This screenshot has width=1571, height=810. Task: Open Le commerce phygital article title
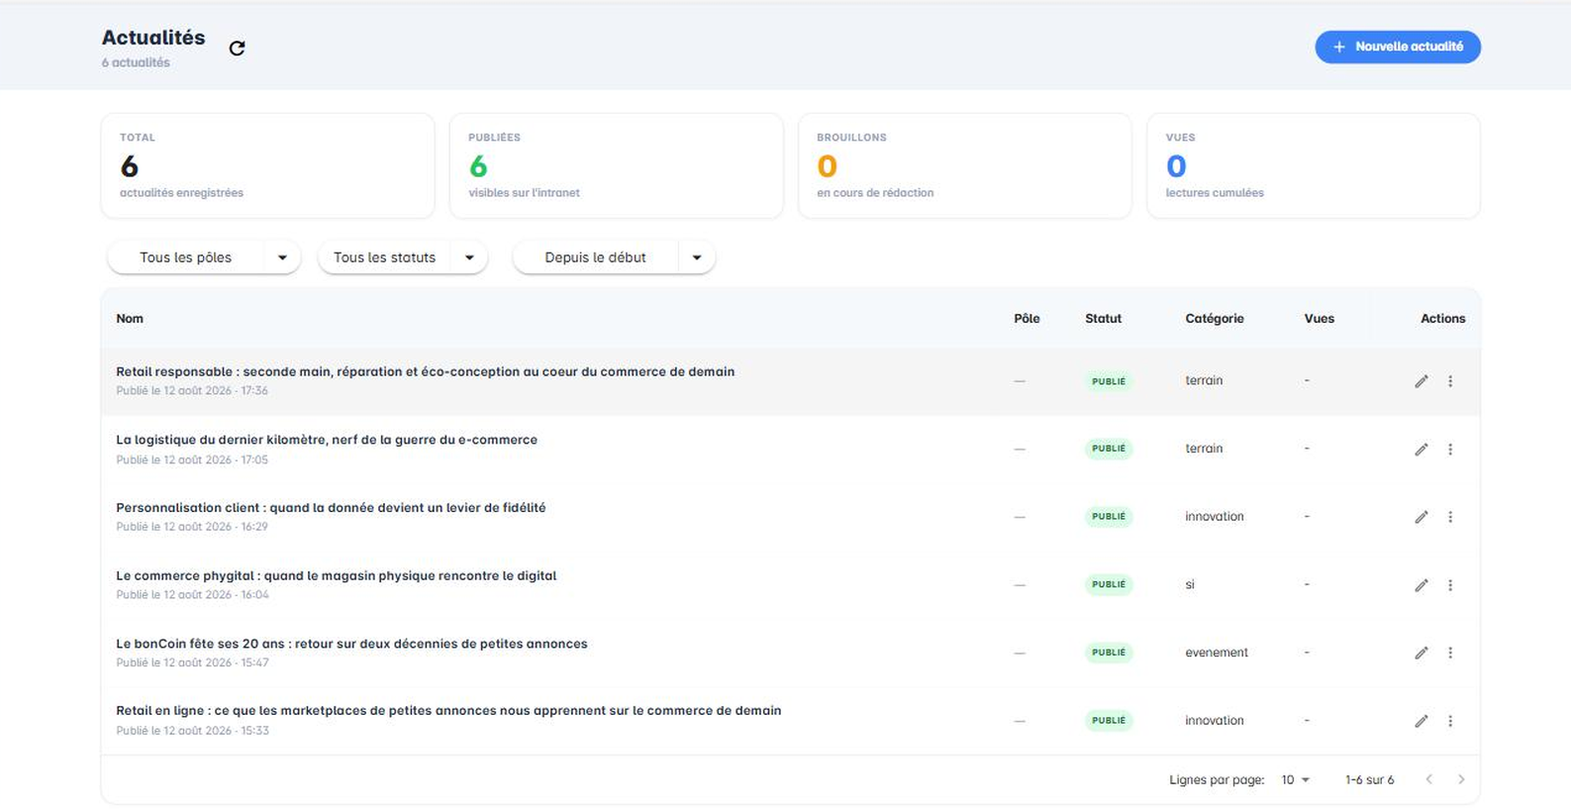point(336,575)
